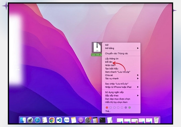
Task: Open Reminders list icon in Dock
Action: point(45,120)
